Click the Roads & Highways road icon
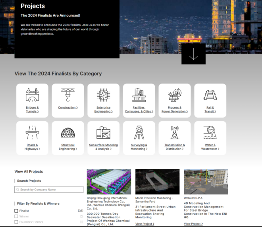 click(x=32, y=133)
